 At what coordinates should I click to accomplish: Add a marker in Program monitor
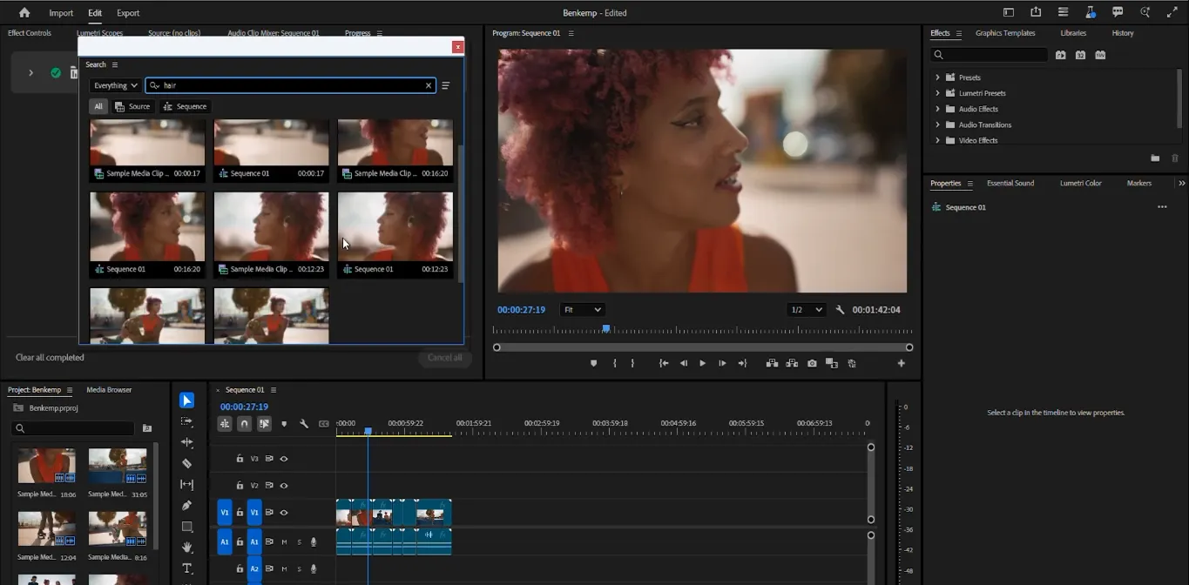click(594, 363)
